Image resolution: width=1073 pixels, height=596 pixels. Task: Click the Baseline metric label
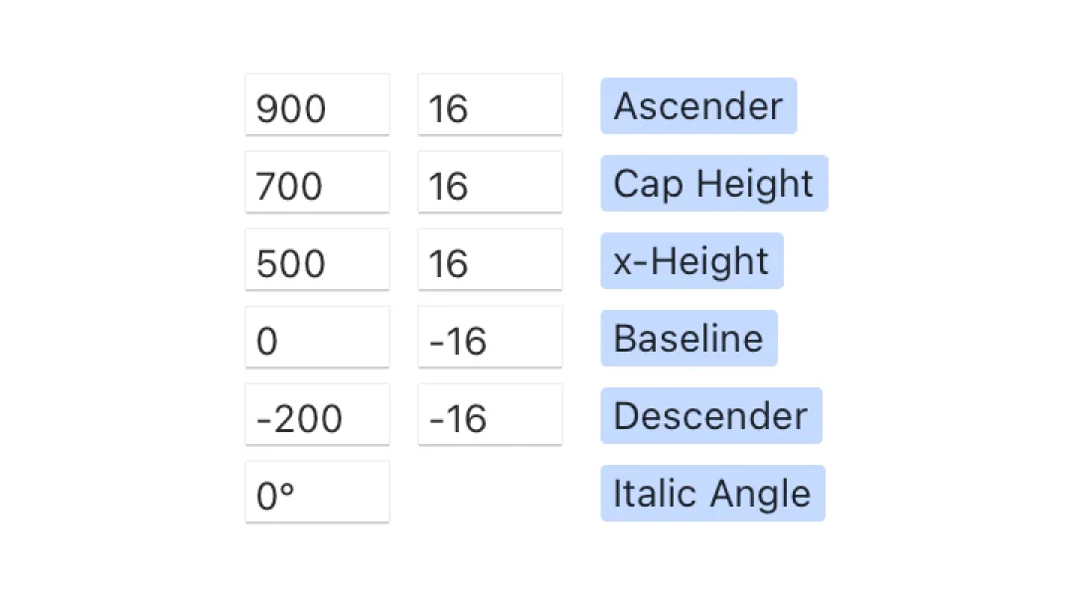690,338
